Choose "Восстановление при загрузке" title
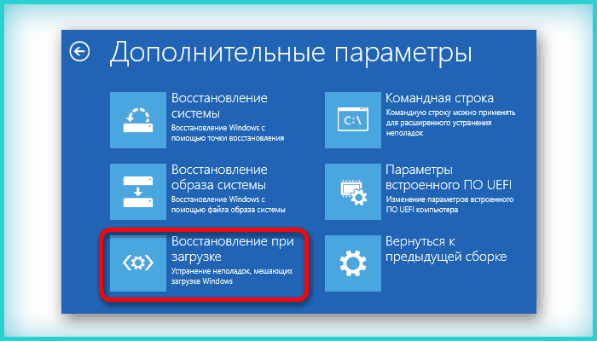The height and width of the screenshot is (341, 597). [x=233, y=249]
